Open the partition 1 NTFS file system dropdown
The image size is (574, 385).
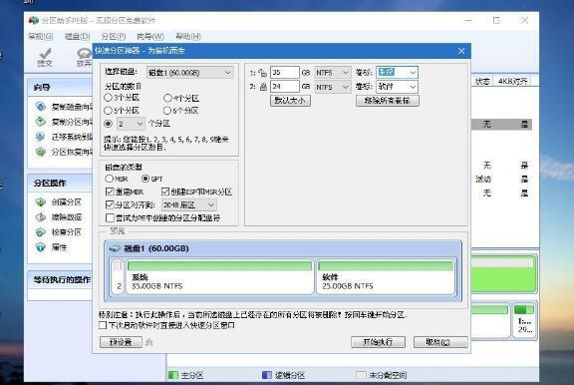point(333,73)
